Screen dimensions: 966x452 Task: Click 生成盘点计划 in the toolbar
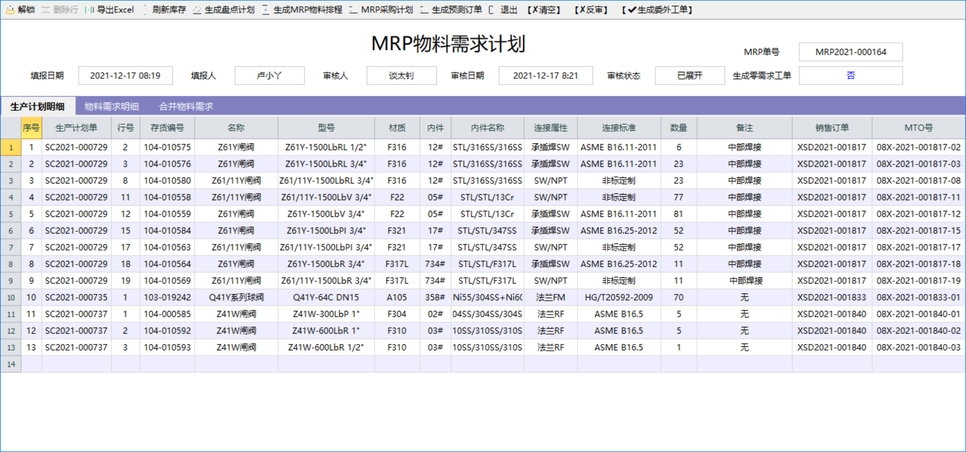(223, 9)
